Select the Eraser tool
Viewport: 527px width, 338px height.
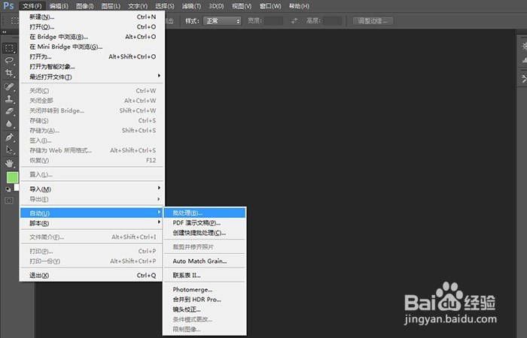point(9,111)
